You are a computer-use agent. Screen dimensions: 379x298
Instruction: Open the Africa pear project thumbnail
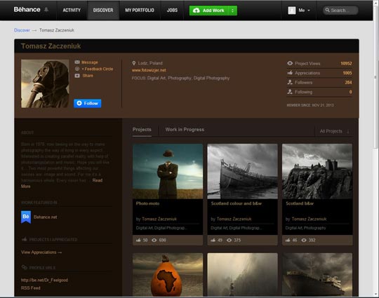point(168,275)
